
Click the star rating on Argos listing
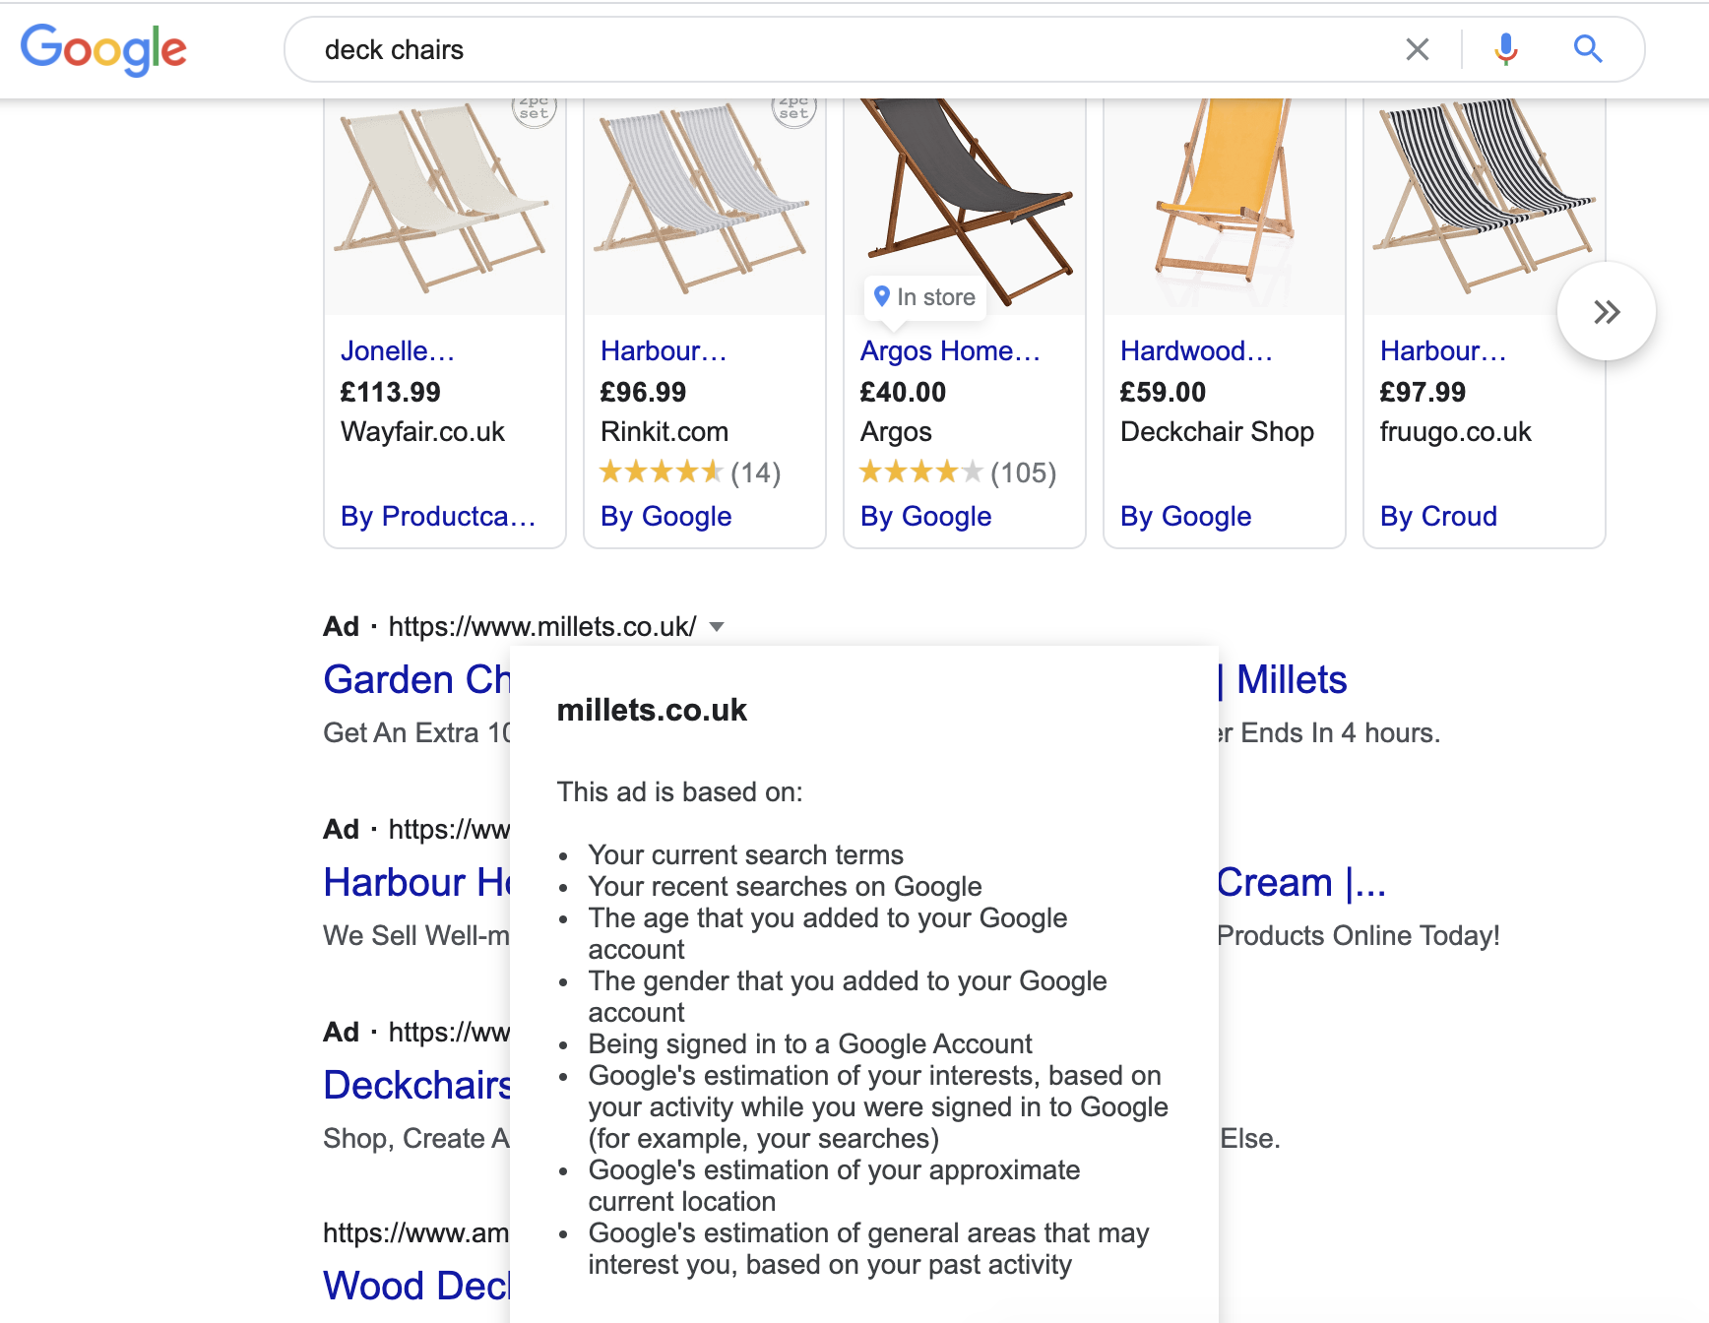[x=921, y=473]
